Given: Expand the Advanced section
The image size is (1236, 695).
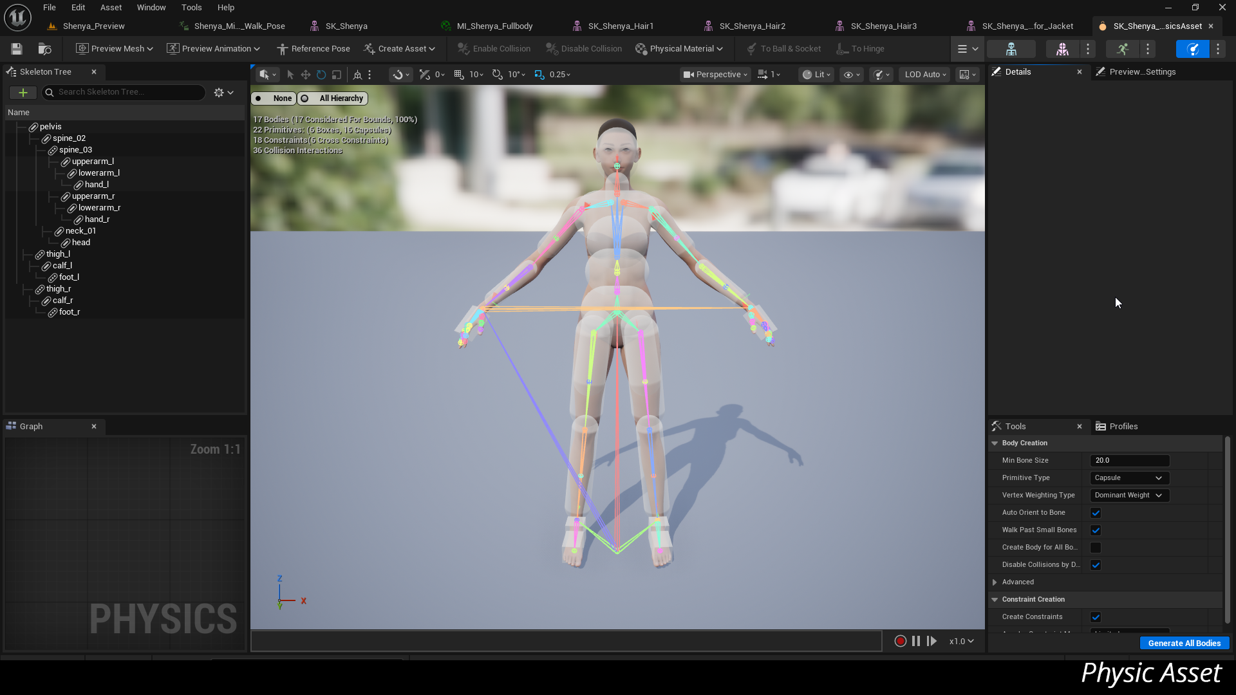Looking at the screenshot, I should coord(995,582).
